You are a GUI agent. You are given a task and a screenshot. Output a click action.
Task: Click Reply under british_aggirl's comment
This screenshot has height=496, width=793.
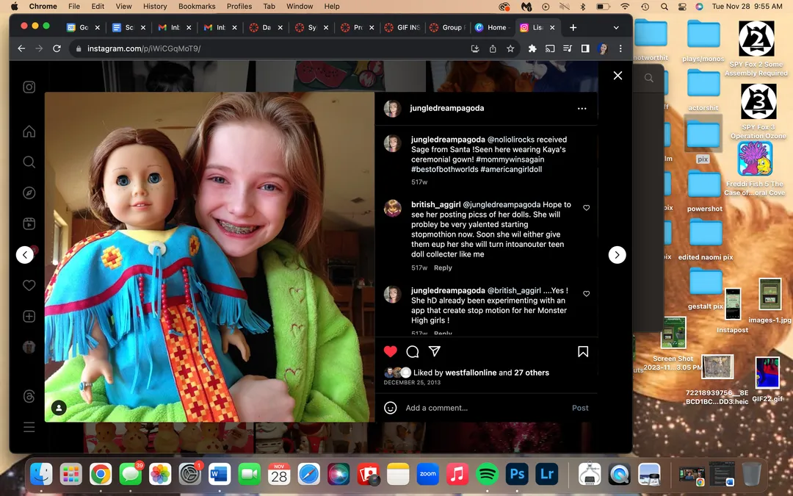tap(443, 267)
